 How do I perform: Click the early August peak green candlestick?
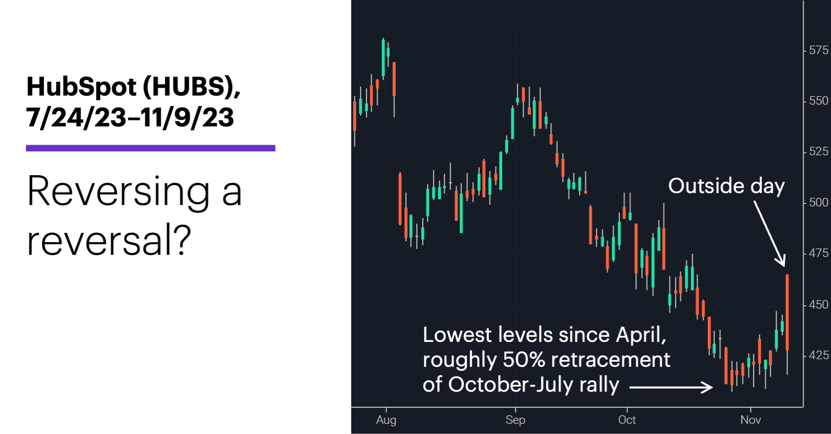point(383,58)
